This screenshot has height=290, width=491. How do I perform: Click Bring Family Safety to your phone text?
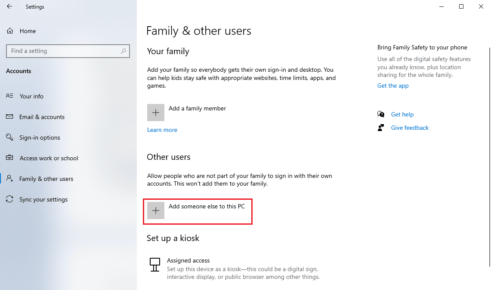pyautogui.click(x=422, y=47)
